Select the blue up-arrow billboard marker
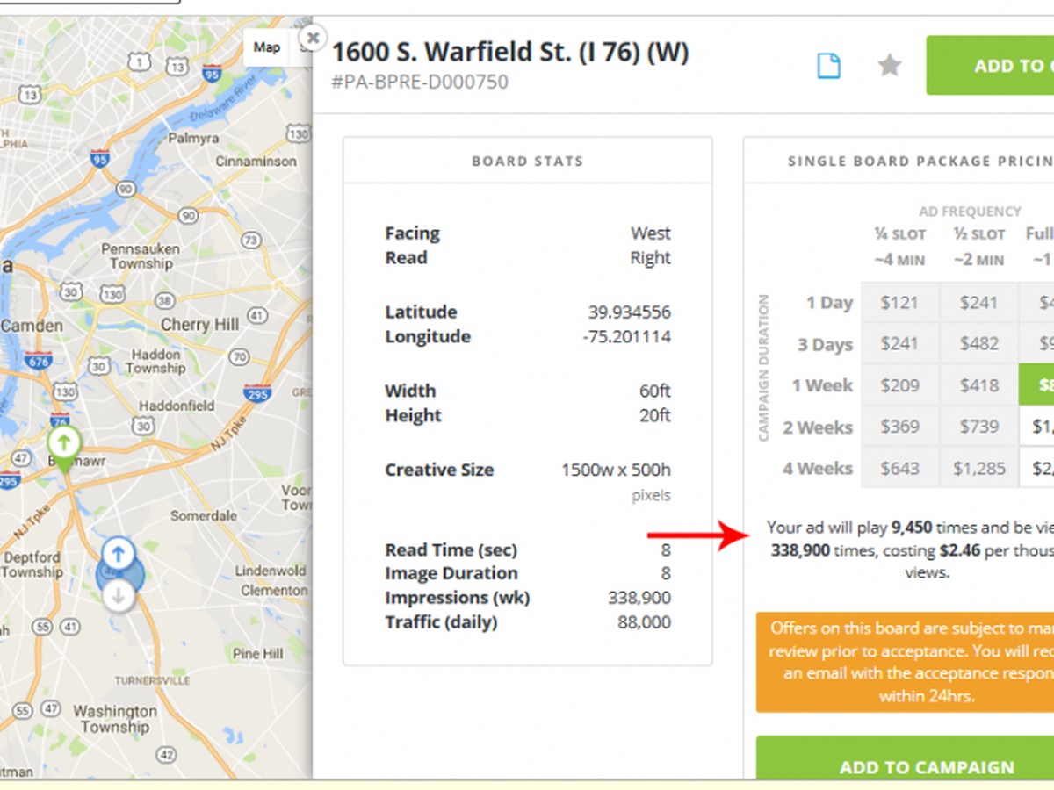This screenshot has height=790, width=1054. [x=119, y=554]
